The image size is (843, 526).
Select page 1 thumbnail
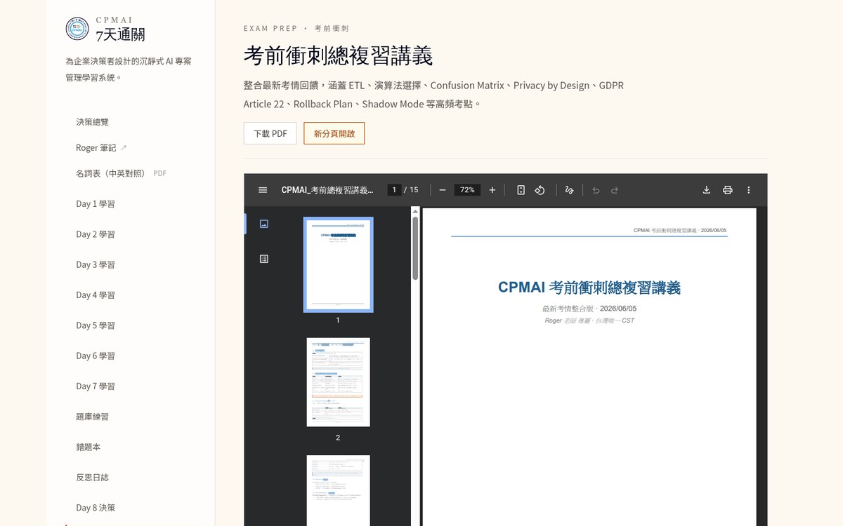338,264
